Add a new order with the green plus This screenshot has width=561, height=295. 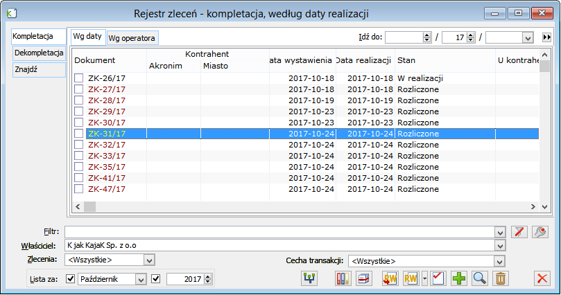[459, 278]
